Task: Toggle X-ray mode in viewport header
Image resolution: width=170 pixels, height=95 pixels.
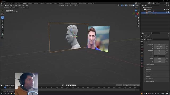Action: pos(130,5)
